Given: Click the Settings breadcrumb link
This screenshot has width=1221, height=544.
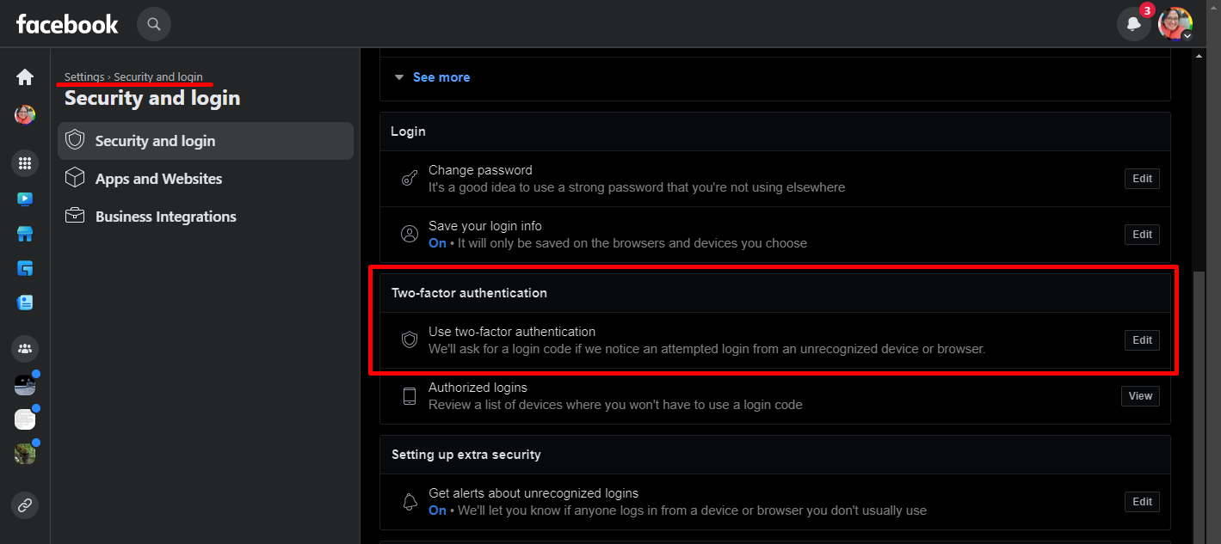Looking at the screenshot, I should (84, 77).
